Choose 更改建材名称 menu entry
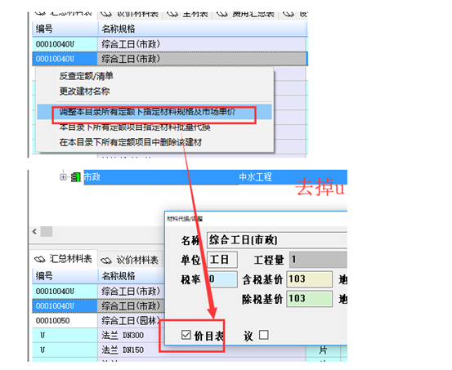Screen dimensions: 452x370 click(x=84, y=91)
